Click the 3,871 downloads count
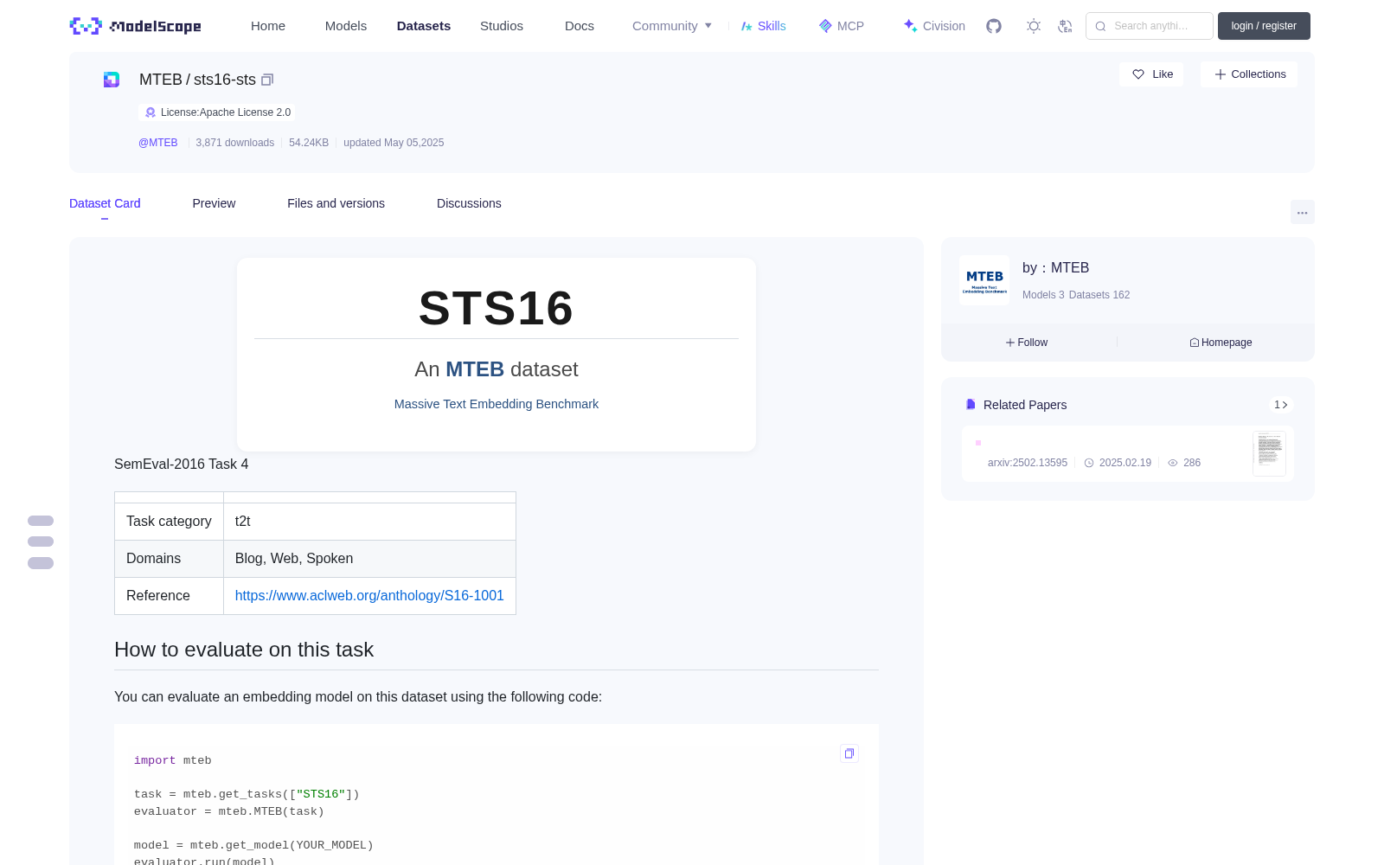Viewport: 1384px width, 865px height. coord(235,143)
